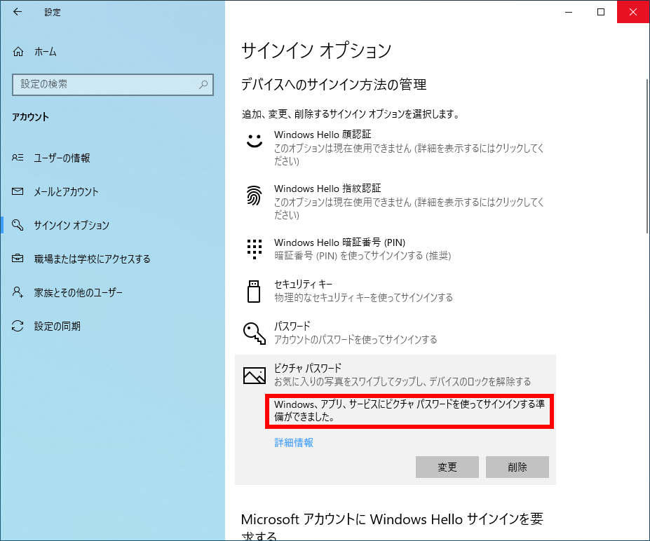Viewport: 650px width, 541px height.
Task: Click text アカウントのパスワードを使ってサインインする
Action: point(356,340)
